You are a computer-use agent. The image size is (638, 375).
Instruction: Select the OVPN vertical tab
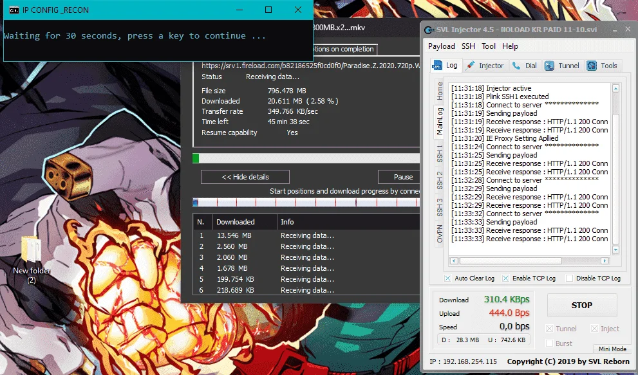pos(440,233)
